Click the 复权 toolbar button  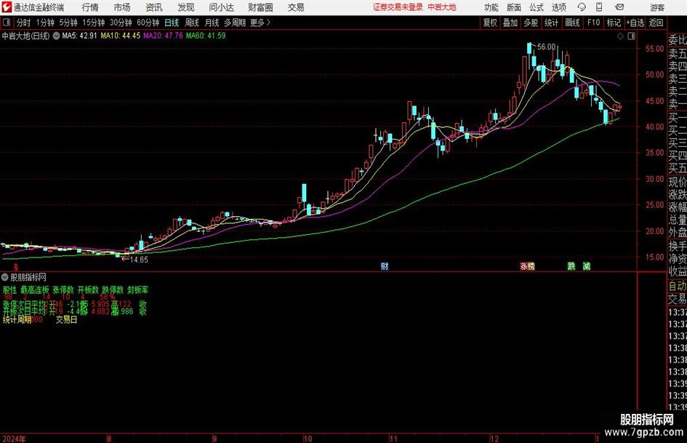(490, 23)
